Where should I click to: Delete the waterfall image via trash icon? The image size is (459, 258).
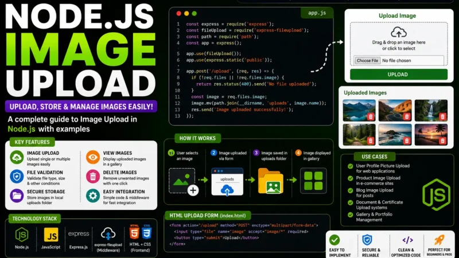click(x=442, y=117)
